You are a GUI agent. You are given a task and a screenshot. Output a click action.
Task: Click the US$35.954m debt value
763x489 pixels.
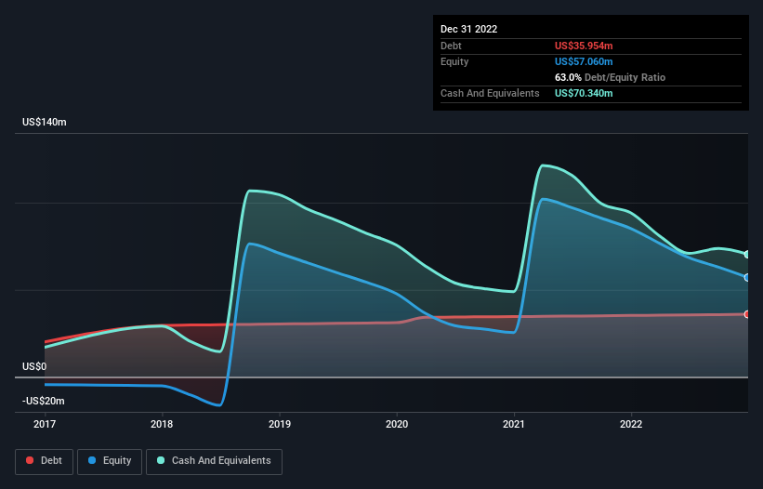(584, 46)
